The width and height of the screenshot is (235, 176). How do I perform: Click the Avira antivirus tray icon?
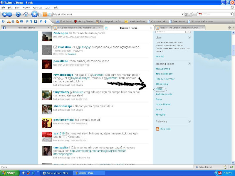tap(220, 173)
